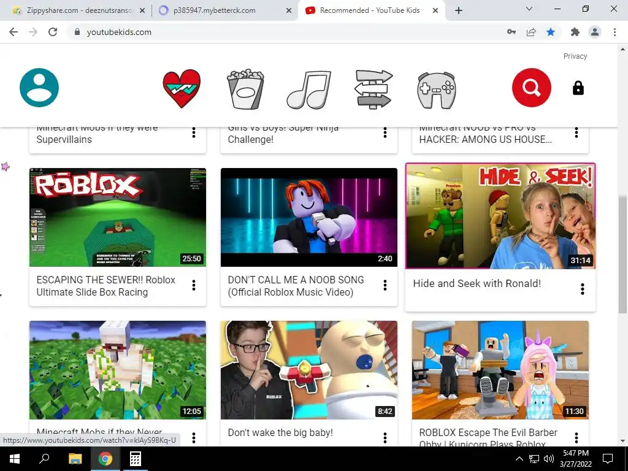This screenshot has width=628, height=471.
Task: Open the YouTube Kids profile avatar
Action: (39, 88)
